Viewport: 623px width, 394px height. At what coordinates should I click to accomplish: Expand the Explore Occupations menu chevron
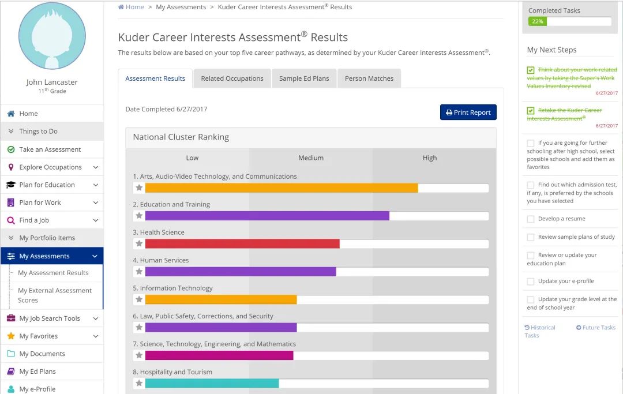point(95,167)
